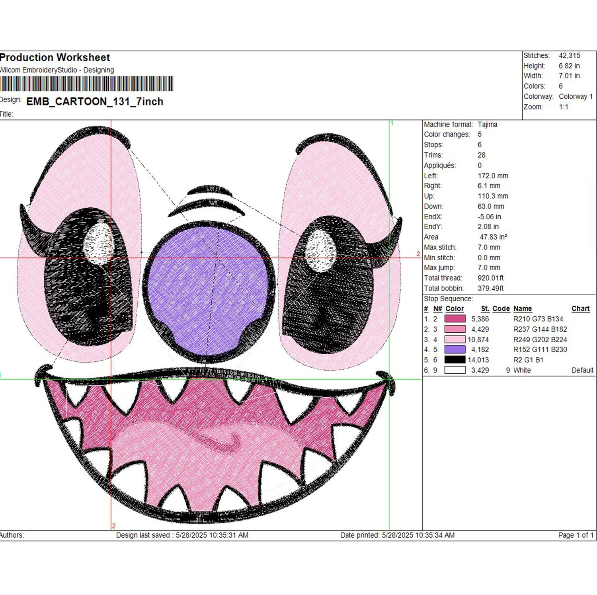Click the Stitches value 42,315
The image size is (597, 595).
570,56
